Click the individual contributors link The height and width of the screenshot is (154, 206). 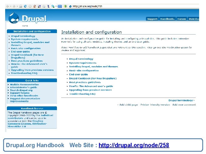[x=31, y=117]
